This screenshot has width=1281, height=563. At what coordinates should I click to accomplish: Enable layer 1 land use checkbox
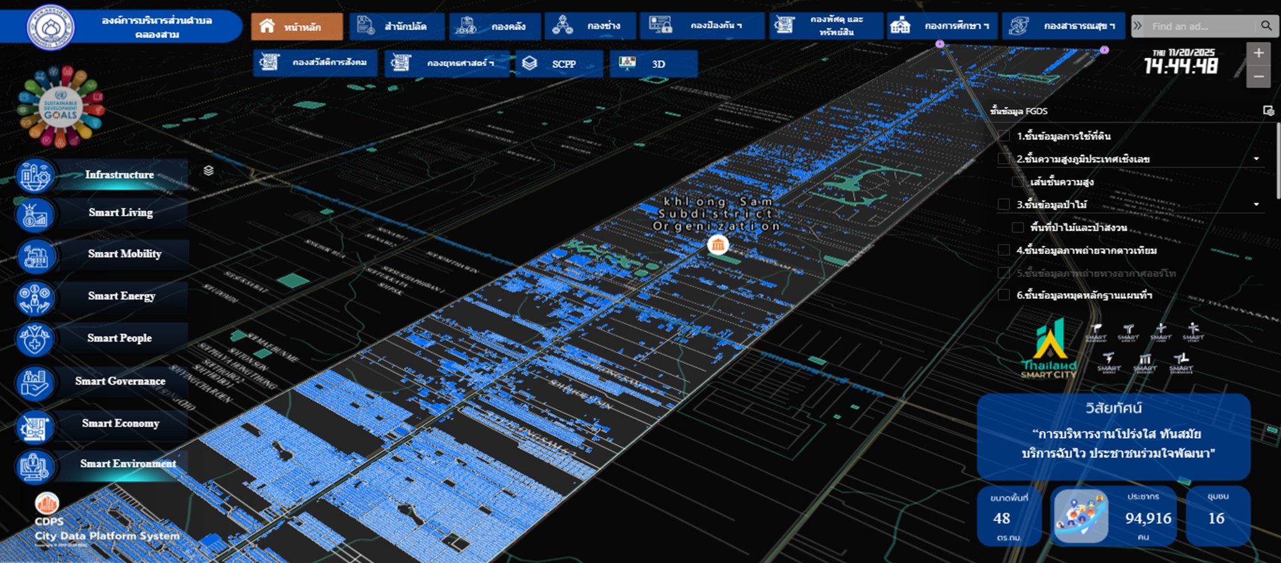tap(1004, 136)
